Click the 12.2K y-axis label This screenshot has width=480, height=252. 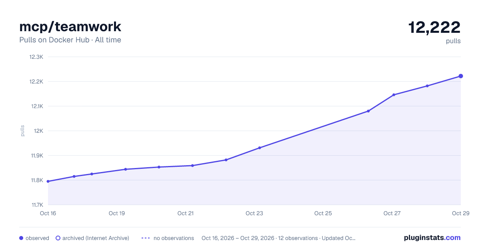[x=36, y=82]
